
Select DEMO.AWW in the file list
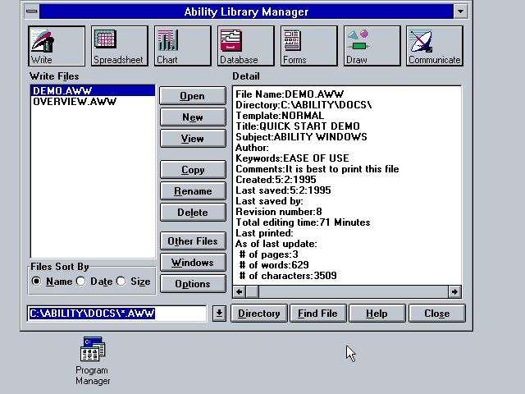point(93,91)
